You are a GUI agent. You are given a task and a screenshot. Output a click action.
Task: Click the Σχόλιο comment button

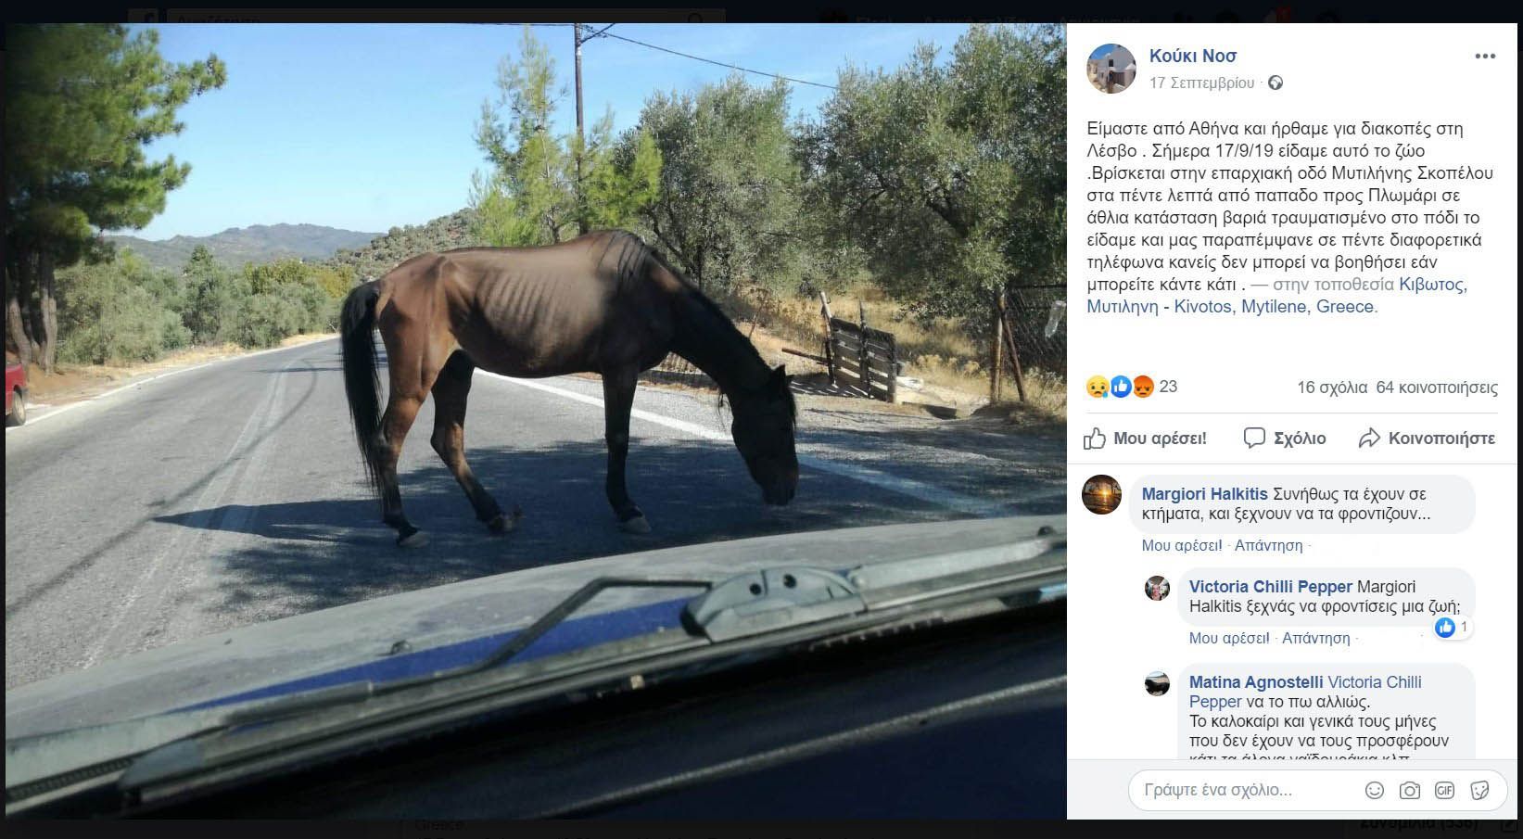(x=1285, y=439)
